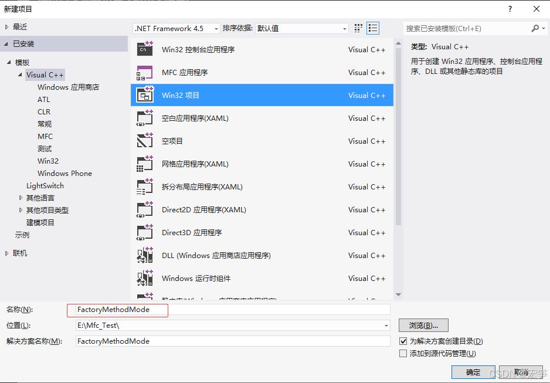Screen dimensions: 550x383
Task: Select the 空项目 template name
Action: point(172,141)
